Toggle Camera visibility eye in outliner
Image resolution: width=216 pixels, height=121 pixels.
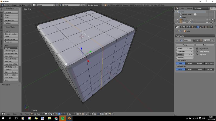207,20
